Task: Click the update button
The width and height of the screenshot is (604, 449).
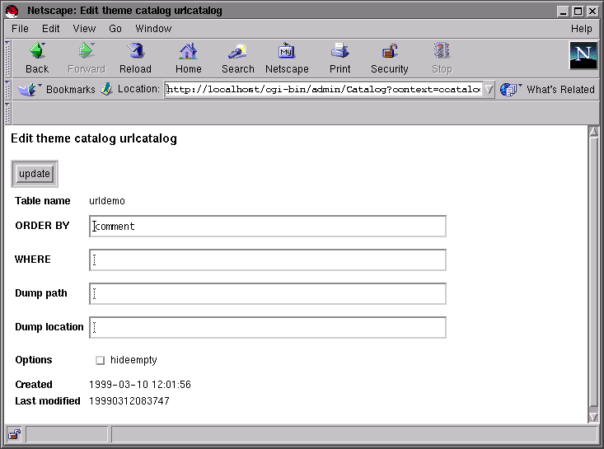Action: tap(35, 174)
